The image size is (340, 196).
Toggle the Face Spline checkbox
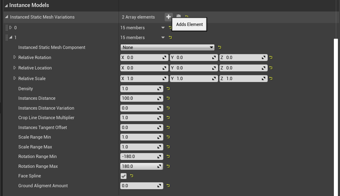pos(124,176)
